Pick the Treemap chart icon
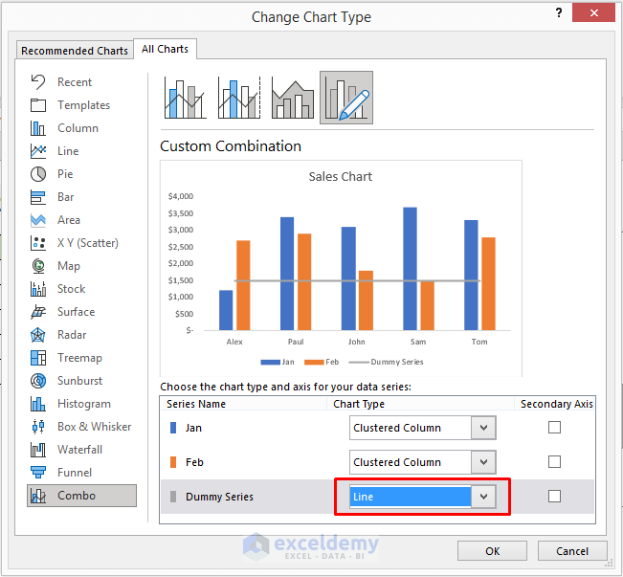 (x=38, y=358)
